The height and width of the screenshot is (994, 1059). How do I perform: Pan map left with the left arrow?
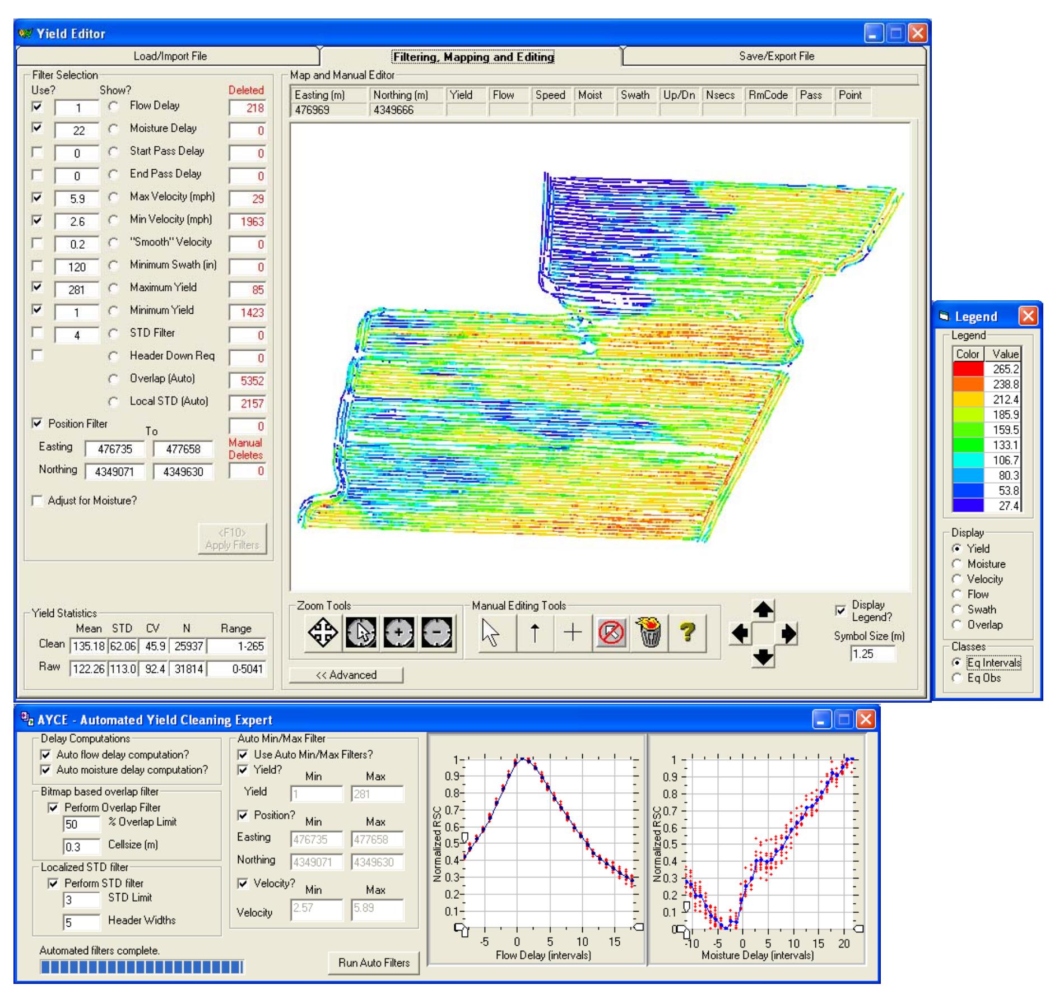click(740, 634)
